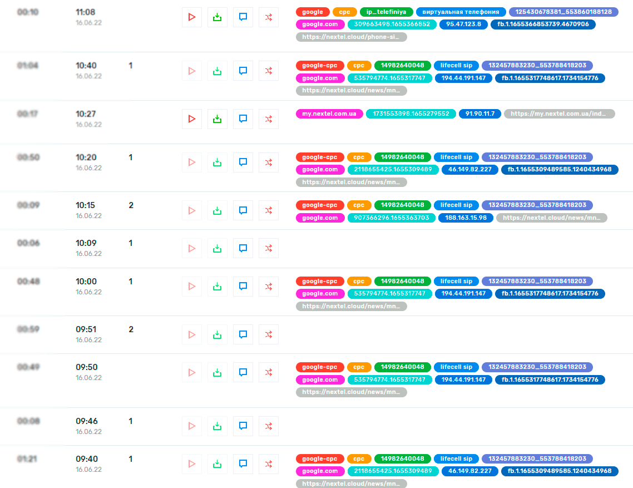Click 'lifecell sip' tag on 10:40 call
Image resolution: width=633 pixels, height=488 pixels.
[456, 66]
